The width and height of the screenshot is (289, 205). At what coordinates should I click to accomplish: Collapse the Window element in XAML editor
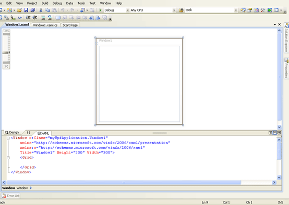[8, 138]
